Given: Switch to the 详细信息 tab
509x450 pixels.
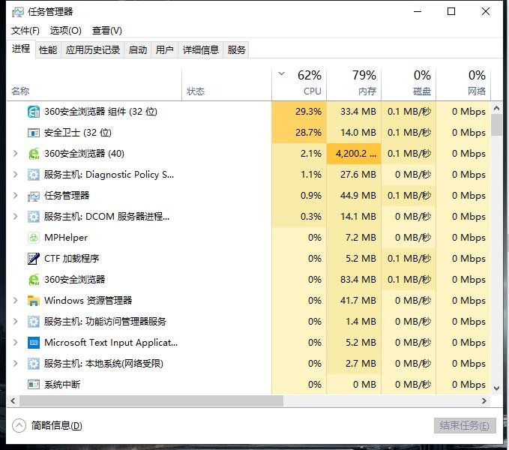Looking at the screenshot, I should pos(201,50).
